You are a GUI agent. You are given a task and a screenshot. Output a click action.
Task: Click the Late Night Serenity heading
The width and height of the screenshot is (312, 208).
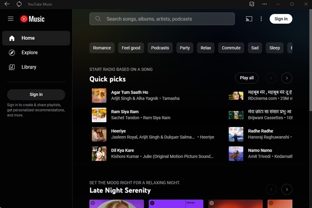pyautogui.click(x=120, y=191)
